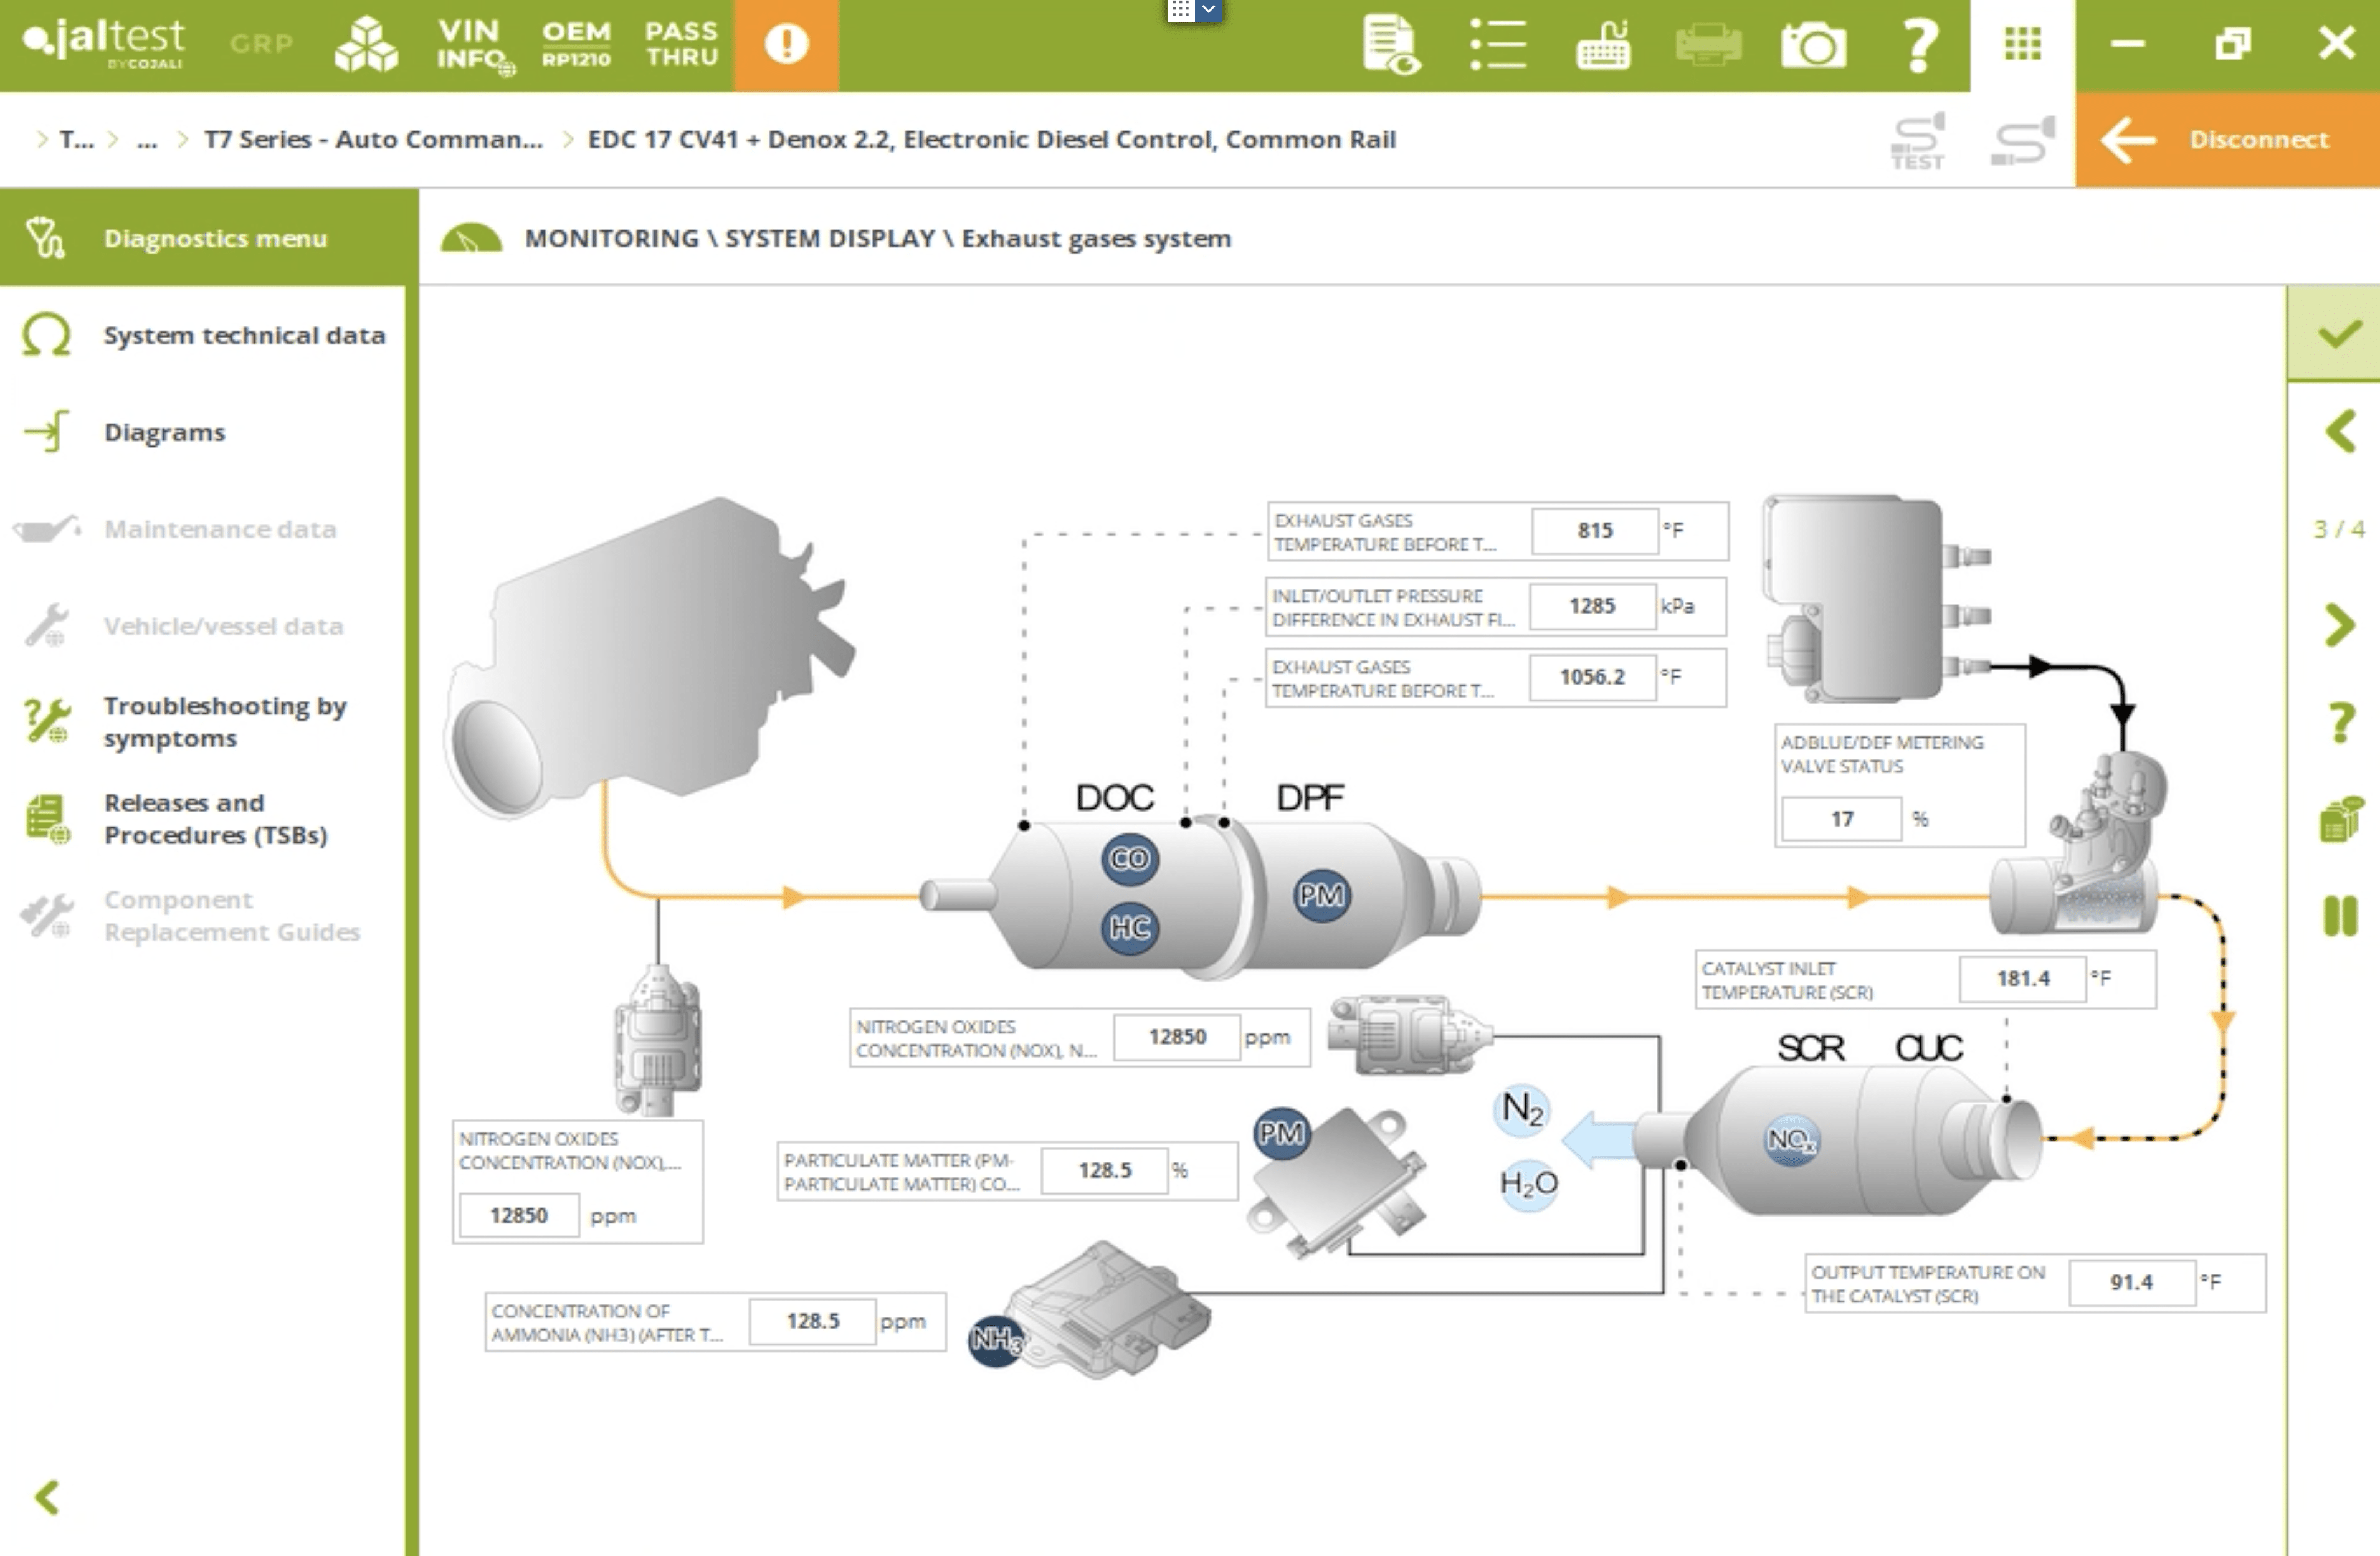Open the apps grid icon

2022,44
